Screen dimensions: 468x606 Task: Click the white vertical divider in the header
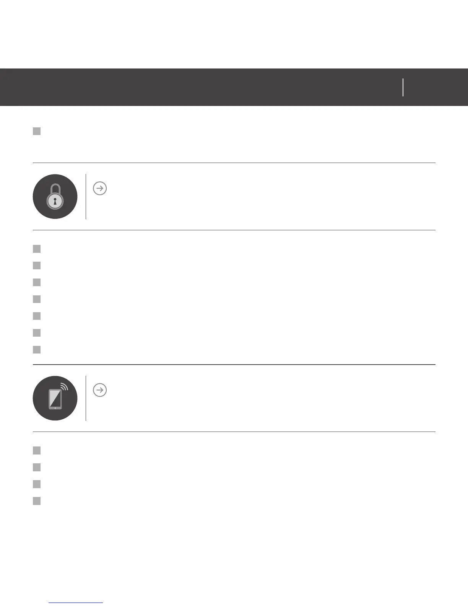coord(403,87)
